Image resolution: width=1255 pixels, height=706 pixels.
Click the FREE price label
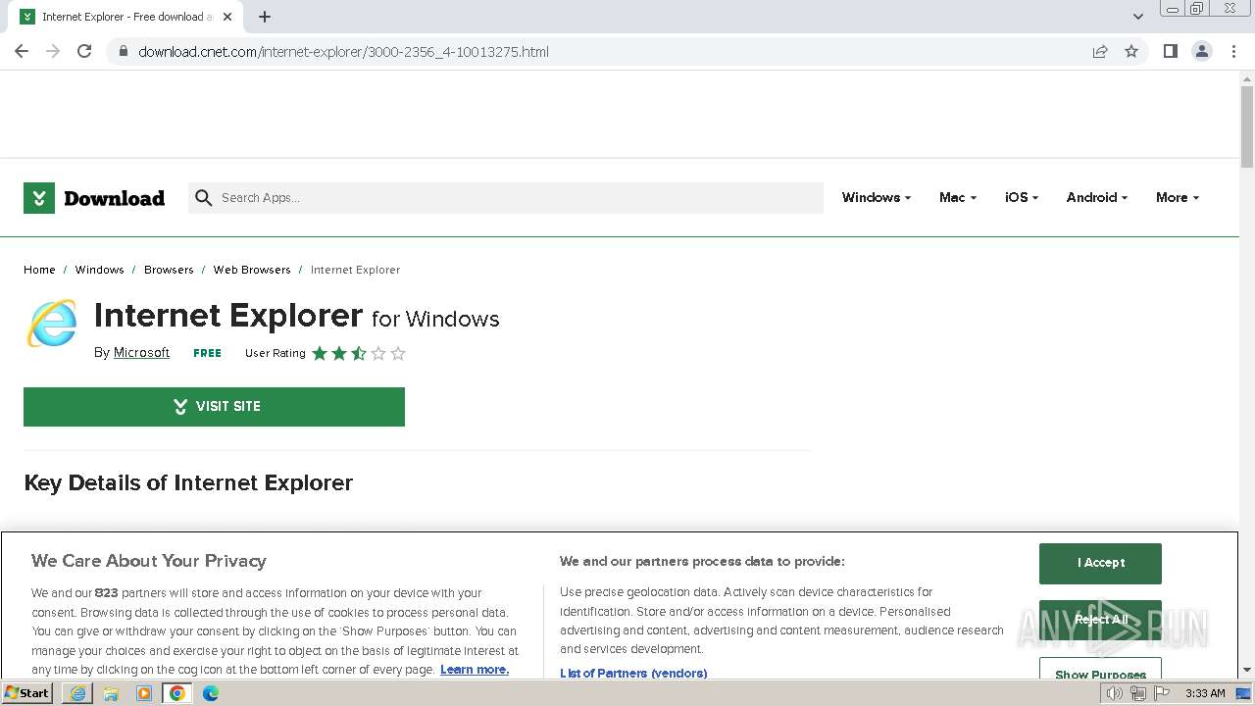pos(207,353)
